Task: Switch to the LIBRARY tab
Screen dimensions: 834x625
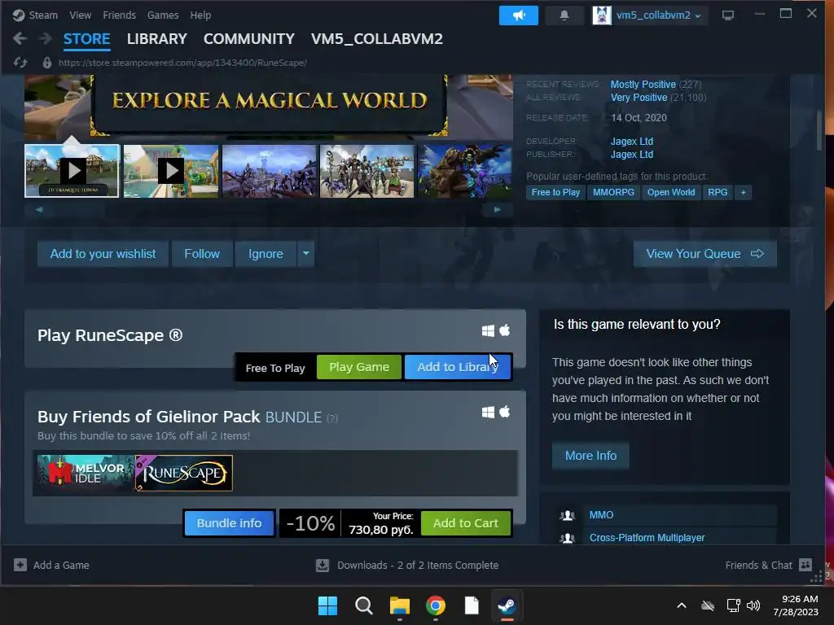Action: pos(157,39)
